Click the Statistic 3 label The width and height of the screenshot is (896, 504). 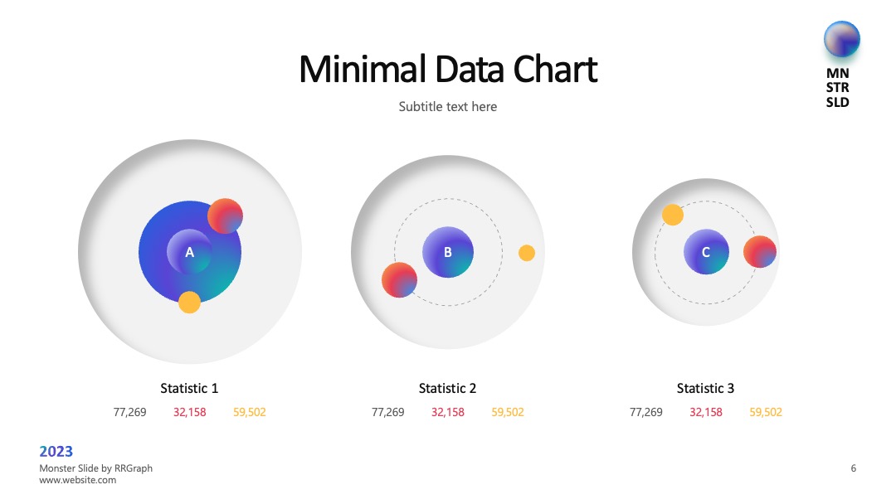click(706, 389)
